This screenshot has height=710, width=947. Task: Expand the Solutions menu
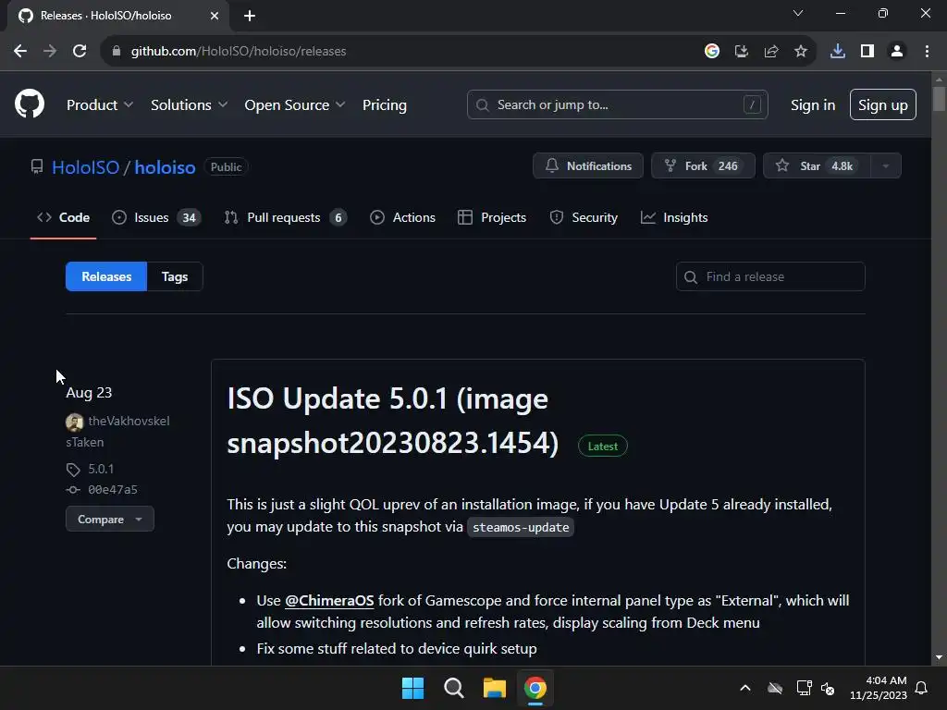189,105
